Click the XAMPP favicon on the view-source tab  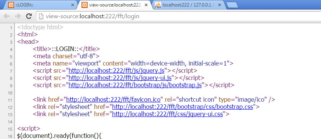coord(84,5)
